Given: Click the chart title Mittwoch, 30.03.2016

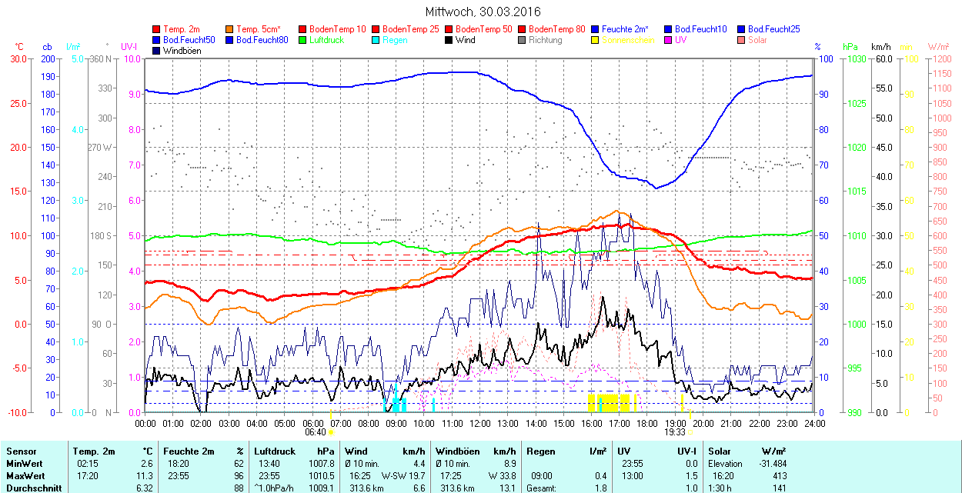Looking at the screenshot, I should [x=483, y=12].
